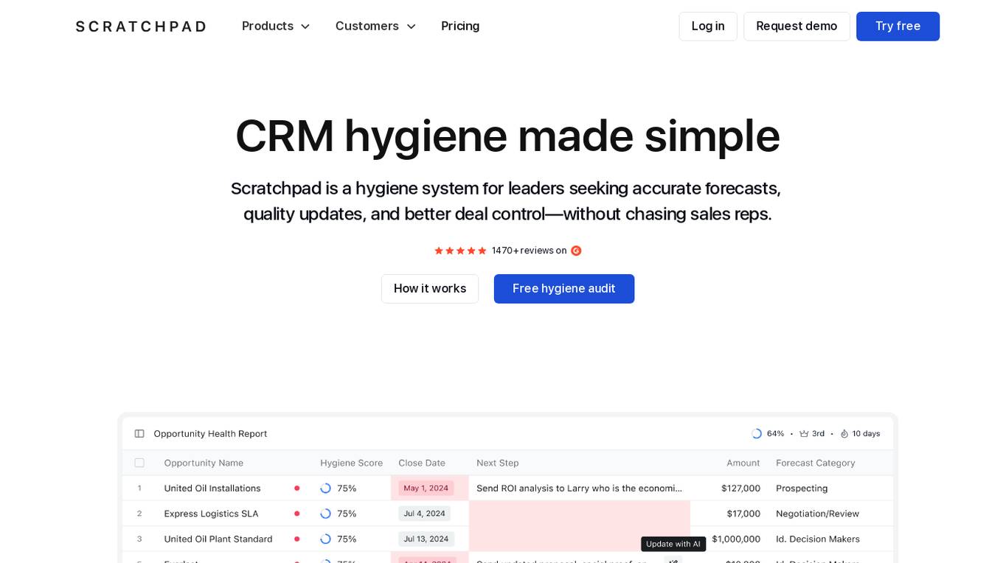Toggle sidebar icon beside Opportunity Health Report
This screenshot has height=563, width=1003.
(x=139, y=433)
